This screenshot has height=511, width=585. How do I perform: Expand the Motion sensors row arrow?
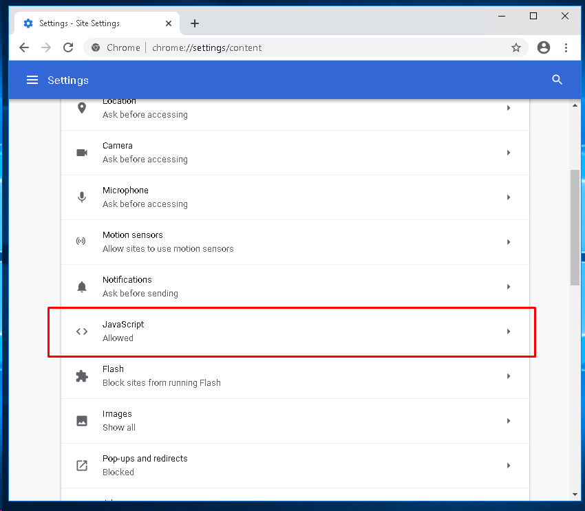(x=509, y=242)
